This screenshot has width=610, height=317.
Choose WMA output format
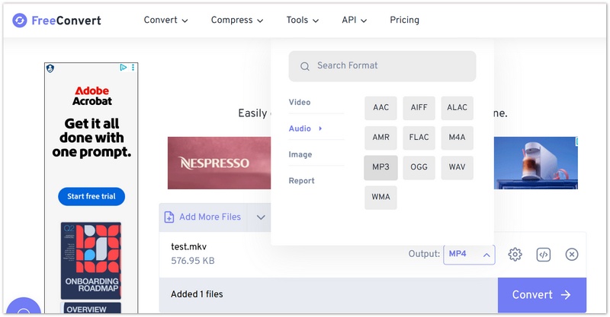[x=380, y=198]
